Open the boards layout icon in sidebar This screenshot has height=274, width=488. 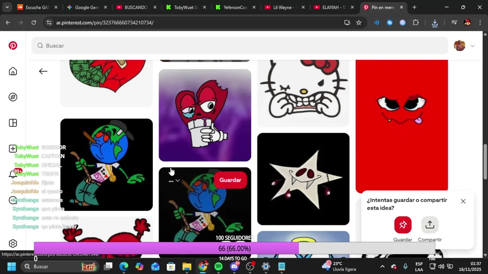point(13,123)
